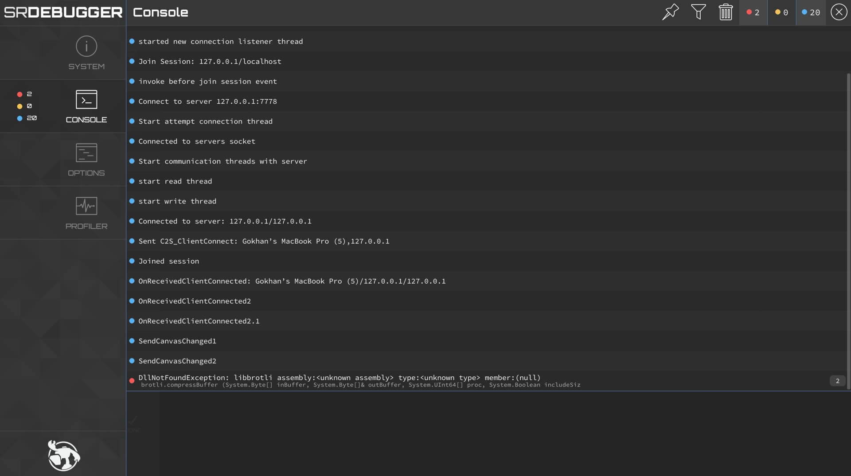Viewport: 851px width, 476px height.
Task: Select 'started new connection listener thread' entry
Action: pos(221,41)
